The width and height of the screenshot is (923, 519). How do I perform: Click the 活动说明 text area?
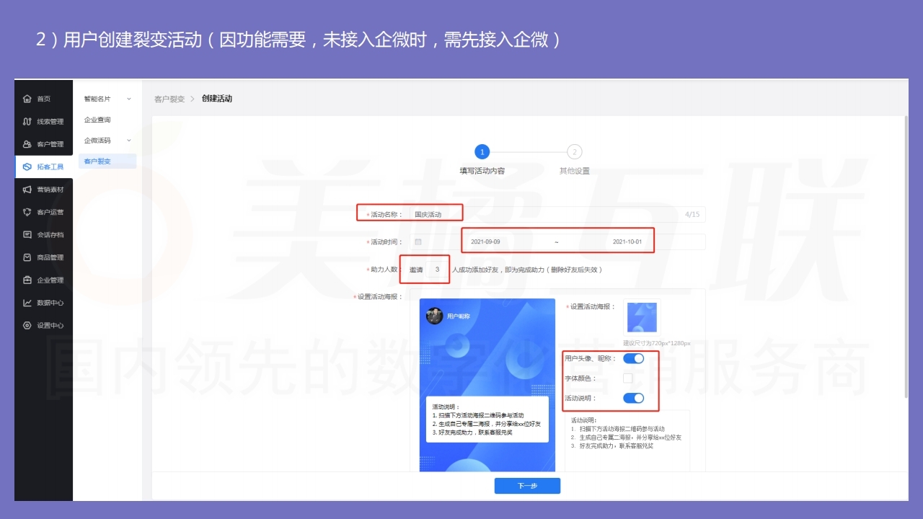coord(627,440)
